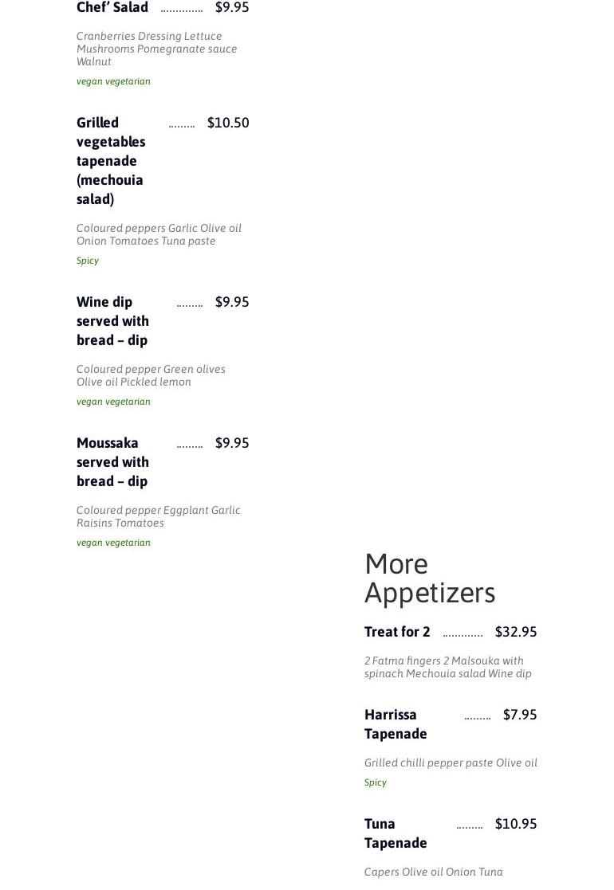Open Moussaka served with bread item
The height and width of the screenshot is (890, 614).
(x=112, y=461)
